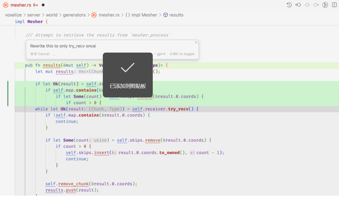Click 'results' in pub fn results signature
Image resolution: width=339 pixels, height=198 pixels.
52,65
